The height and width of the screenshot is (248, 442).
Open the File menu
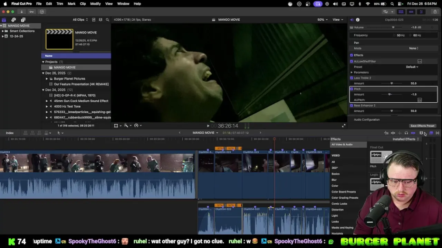click(39, 4)
